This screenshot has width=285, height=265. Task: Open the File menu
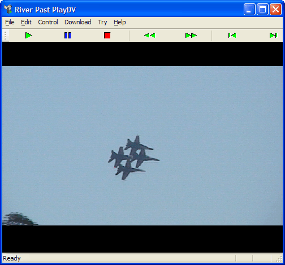pyautogui.click(x=10, y=22)
